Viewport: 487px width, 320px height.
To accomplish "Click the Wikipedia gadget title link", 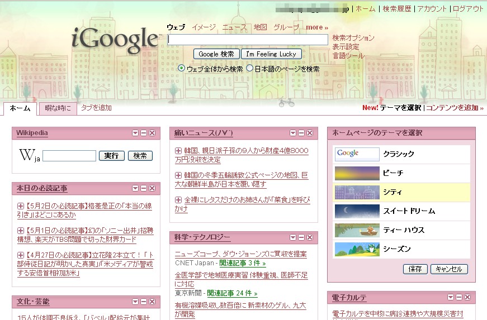I will pos(32,133).
